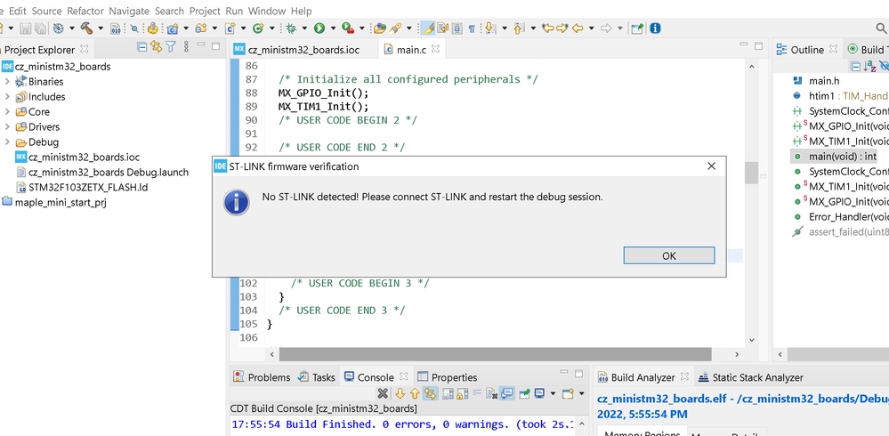Close the ST-LINK firmware verification dialog
Viewport: 889px width, 436px height.
click(712, 166)
